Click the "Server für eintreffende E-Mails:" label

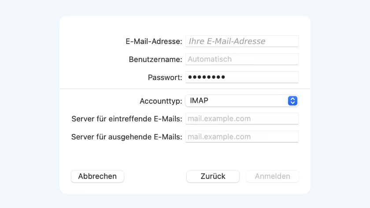coord(126,119)
